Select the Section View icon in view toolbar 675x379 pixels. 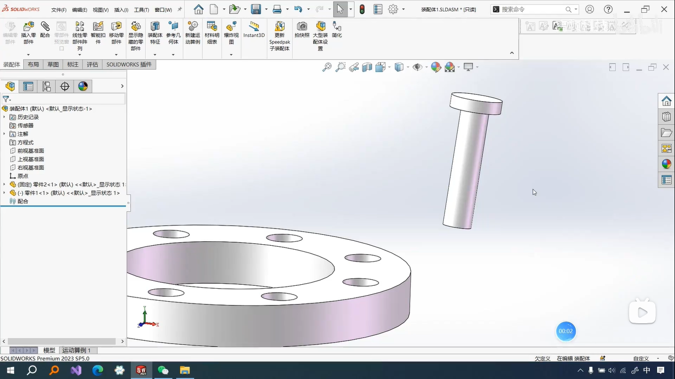367,67
